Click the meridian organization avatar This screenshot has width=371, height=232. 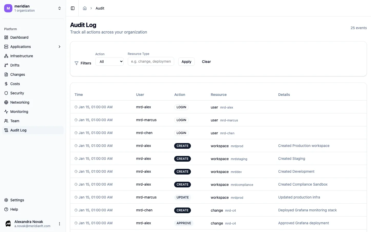(x=8, y=8)
